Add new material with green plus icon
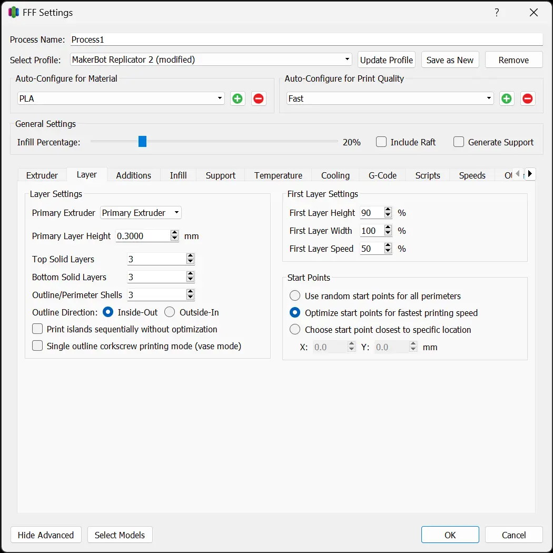This screenshot has width=553, height=553. (x=238, y=98)
